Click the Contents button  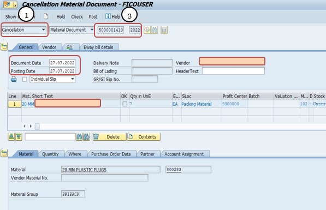[144, 137]
